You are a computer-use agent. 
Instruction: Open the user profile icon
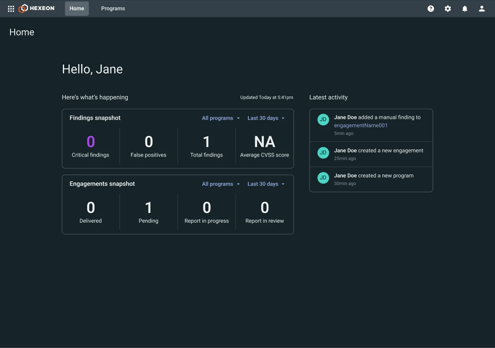point(482,9)
